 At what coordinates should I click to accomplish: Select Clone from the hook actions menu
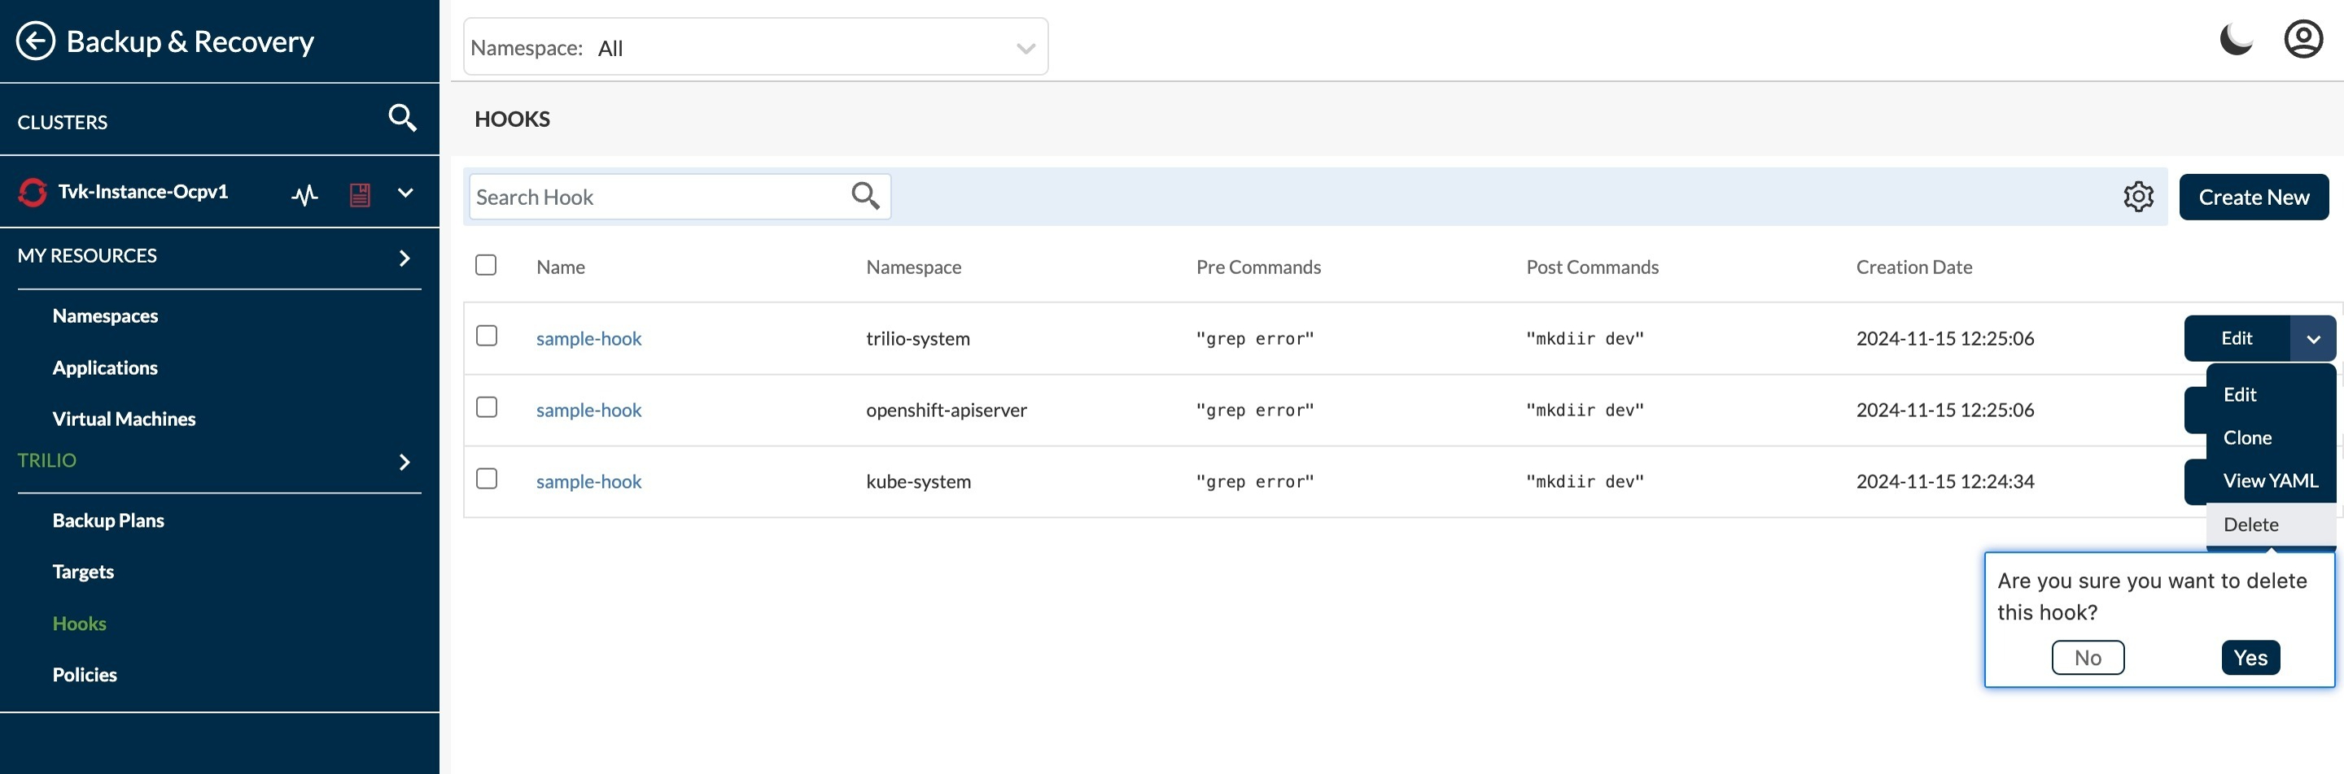(x=2247, y=437)
